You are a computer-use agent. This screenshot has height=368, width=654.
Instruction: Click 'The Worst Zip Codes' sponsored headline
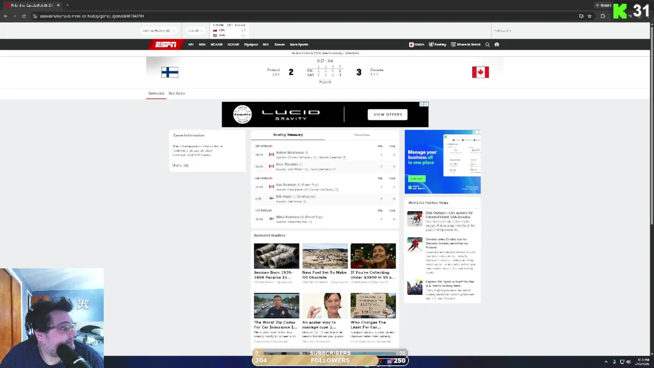coord(275,325)
